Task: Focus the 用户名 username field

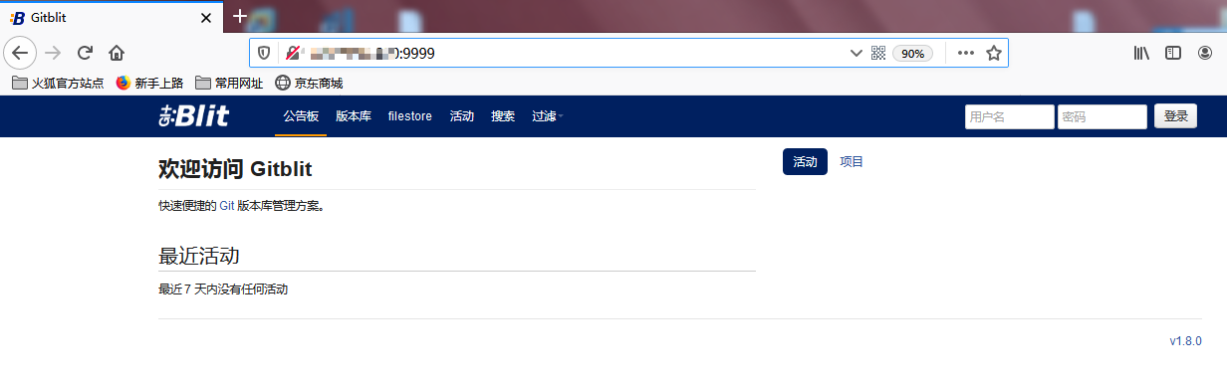Action: (x=1009, y=116)
